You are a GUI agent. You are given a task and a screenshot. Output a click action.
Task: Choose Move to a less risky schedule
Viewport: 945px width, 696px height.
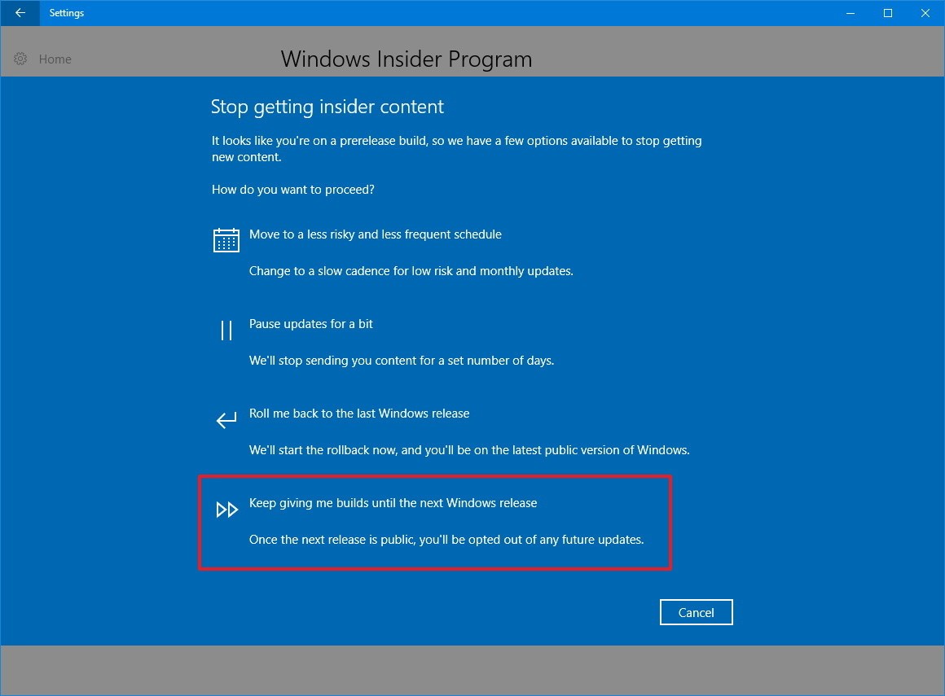[x=376, y=234]
